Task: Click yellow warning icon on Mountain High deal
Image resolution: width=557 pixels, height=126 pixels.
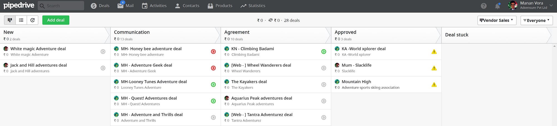Action: coord(434,85)
